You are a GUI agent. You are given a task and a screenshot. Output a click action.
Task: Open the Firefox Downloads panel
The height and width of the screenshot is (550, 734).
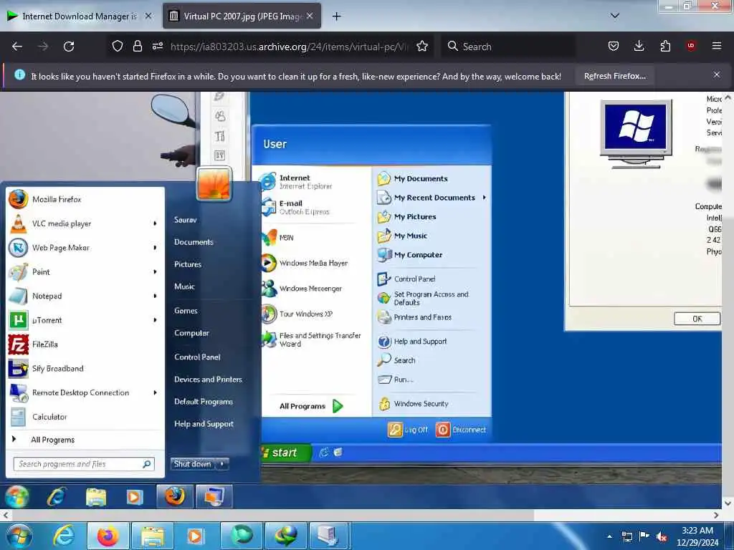click(639, 46)
